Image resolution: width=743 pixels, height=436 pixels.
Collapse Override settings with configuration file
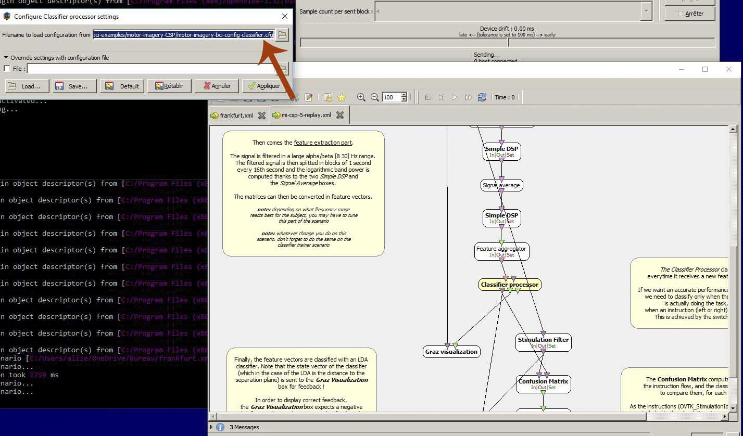tap(6, 58)
